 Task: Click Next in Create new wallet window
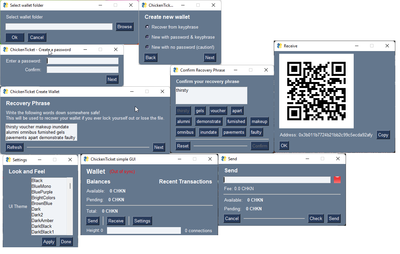210,57
